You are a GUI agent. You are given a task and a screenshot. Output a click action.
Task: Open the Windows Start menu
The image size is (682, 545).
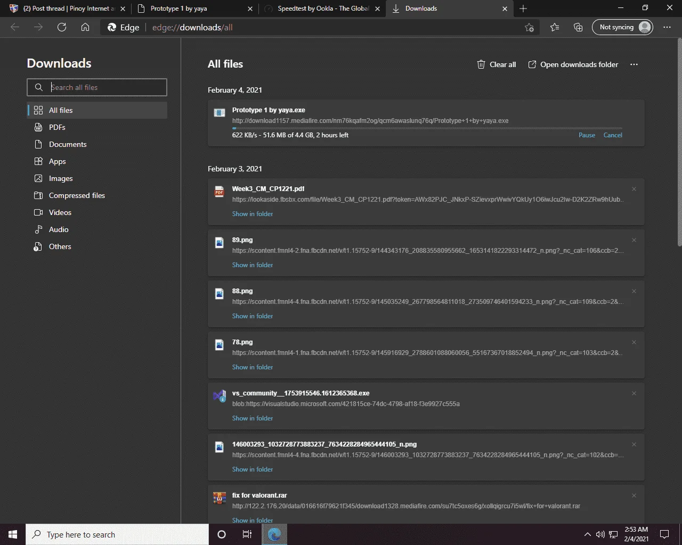[13, 534]
